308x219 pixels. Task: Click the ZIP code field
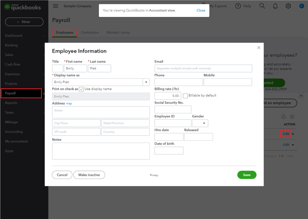[x=76, y=132]
